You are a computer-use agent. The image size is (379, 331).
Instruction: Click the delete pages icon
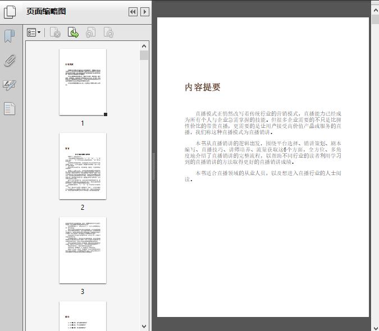(55, 33)
